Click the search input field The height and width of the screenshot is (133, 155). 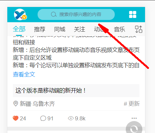pyautogui.click(x=76, y=15)
